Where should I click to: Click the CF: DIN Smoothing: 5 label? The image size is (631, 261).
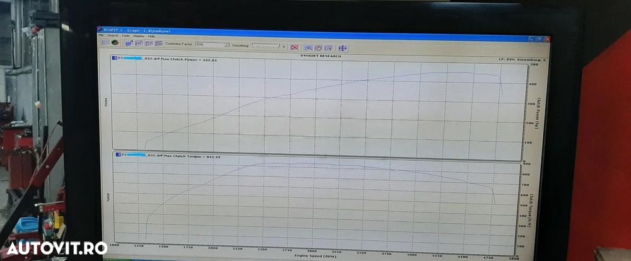pos(522,59)
